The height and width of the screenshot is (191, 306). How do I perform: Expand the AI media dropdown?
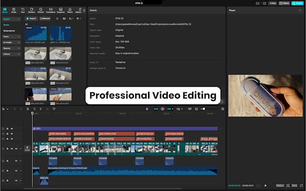point(12,43)
